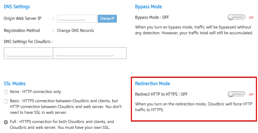Choose the Basic SSL mode radio button
Image resolution: width=258 pixels, height=133 pixels.
[x=6, y=101]
